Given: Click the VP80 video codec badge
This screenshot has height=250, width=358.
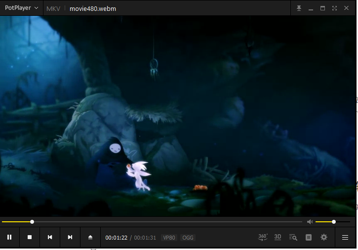Looking at the screenshot, I should tap(169, 238).
